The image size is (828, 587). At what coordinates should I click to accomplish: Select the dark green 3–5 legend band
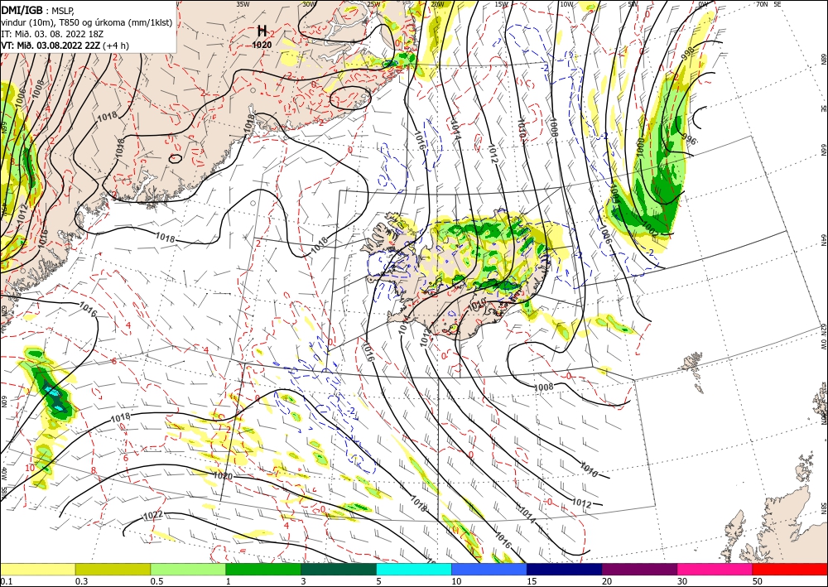[339, 569]
